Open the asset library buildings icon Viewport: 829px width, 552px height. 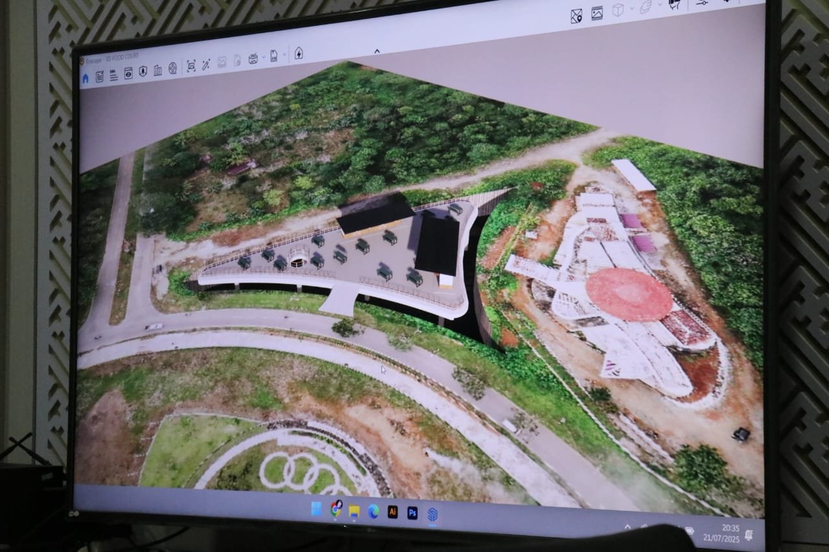157,70
